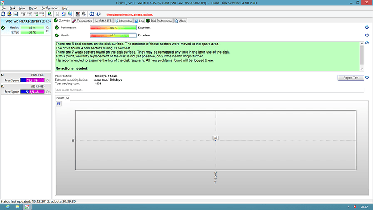This screenshot has width=373, height=210.
Task: Click the add comment input field
Action: tap(209, 90)
